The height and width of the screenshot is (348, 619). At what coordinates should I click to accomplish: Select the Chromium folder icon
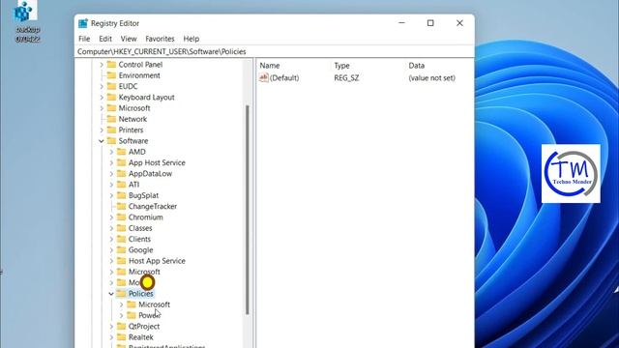(122, 217)
